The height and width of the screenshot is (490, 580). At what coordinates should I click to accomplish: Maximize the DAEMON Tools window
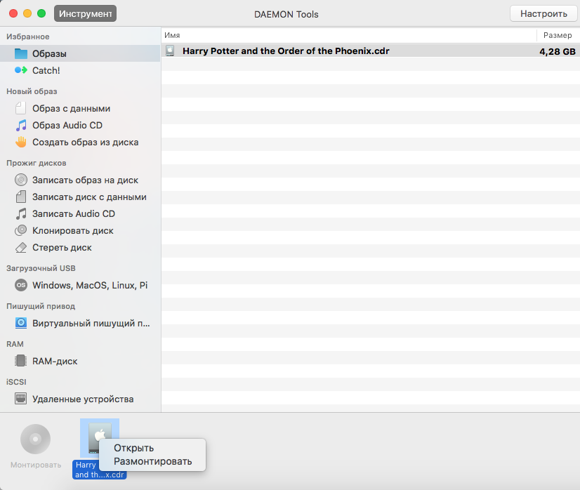tap(41, 13)
